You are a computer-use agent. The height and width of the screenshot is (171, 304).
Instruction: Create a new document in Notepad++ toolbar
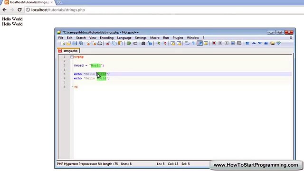pyautogui.click(x=62, y=43)
